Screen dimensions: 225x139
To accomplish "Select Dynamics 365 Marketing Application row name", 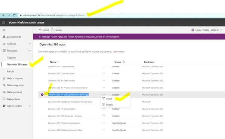I will (64, 123).
